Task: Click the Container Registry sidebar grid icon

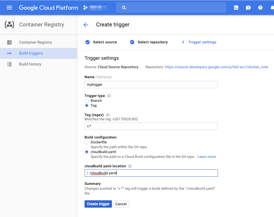Action: pyautogui.click(x=9, y=42)
